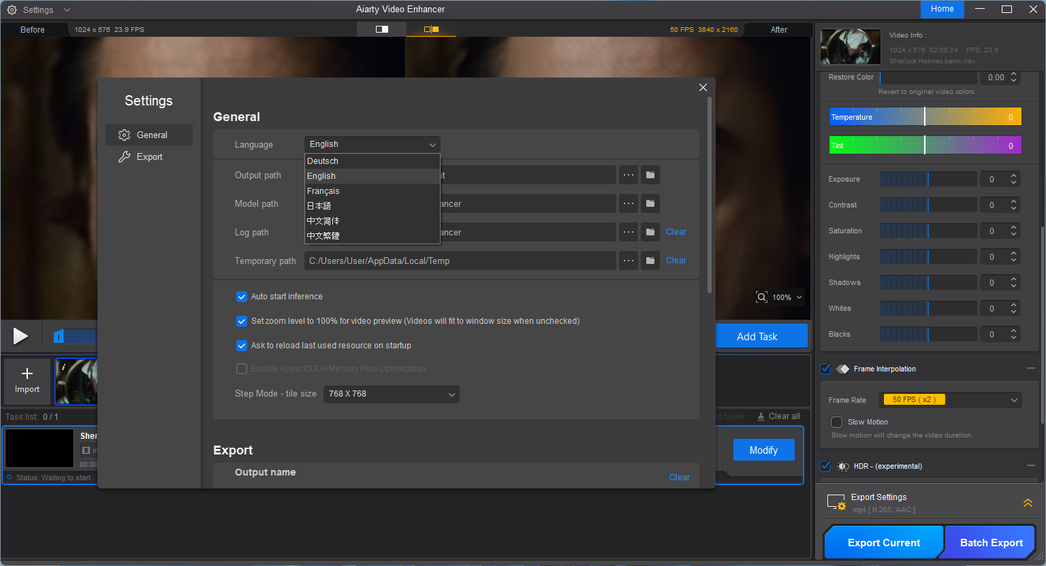The image size is (1046, 566).
Task: Select the split-view comparison mode icon
Action: coord(431,29)
